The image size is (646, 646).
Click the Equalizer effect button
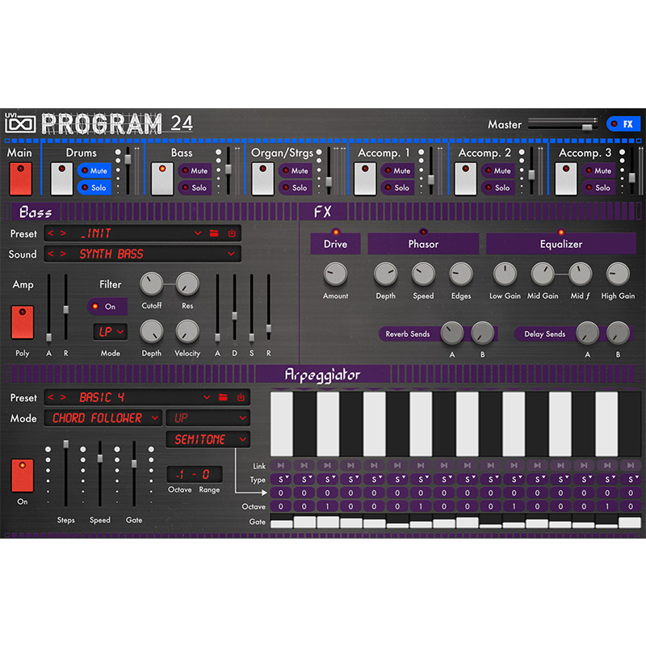[561, 244]
